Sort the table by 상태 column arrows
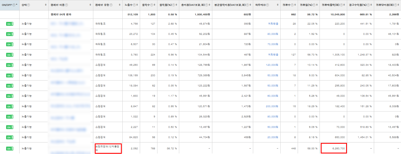Screen dimensions: 401x154 [46, 5]
